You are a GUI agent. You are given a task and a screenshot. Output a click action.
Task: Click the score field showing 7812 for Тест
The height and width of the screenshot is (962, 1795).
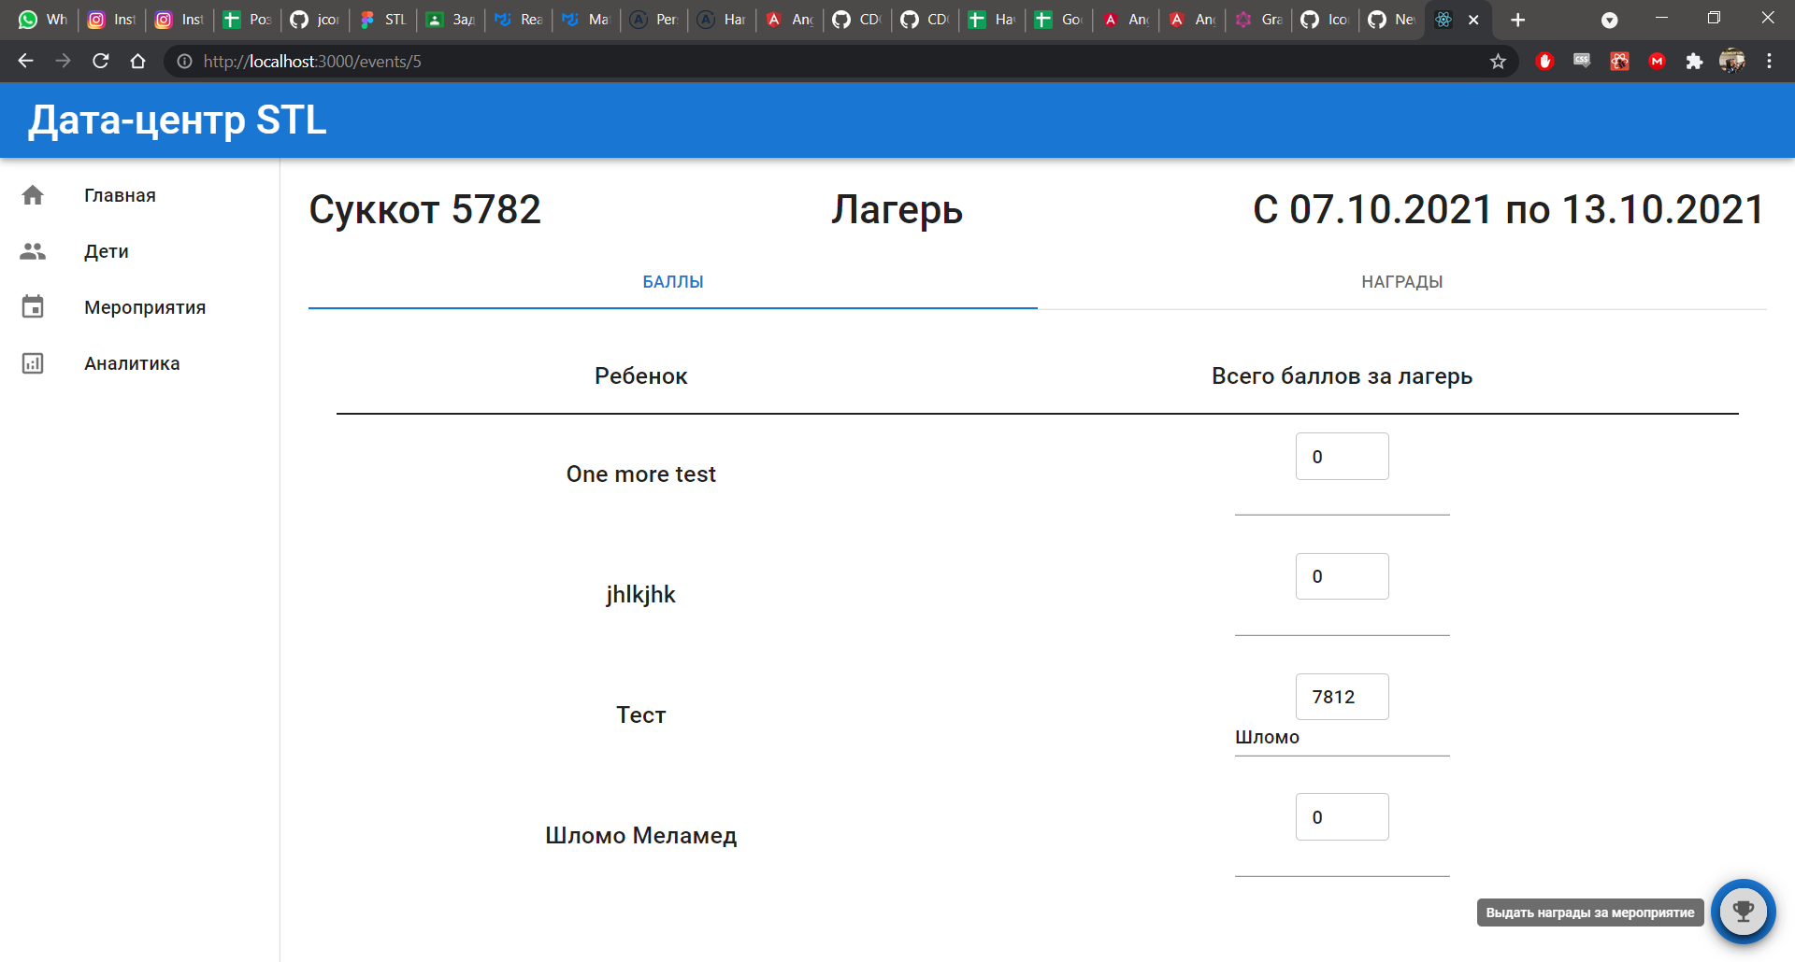tap(1342, 696)
